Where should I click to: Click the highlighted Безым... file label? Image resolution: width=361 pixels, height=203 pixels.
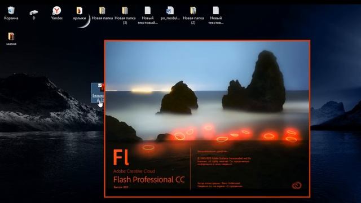coord(98,98)
